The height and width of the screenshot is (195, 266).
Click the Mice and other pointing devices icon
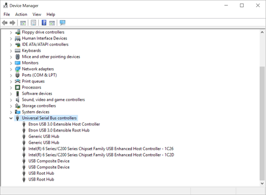pos(18,56)
